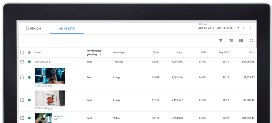Click the $3,003.10 cost value

click(249, 100)
